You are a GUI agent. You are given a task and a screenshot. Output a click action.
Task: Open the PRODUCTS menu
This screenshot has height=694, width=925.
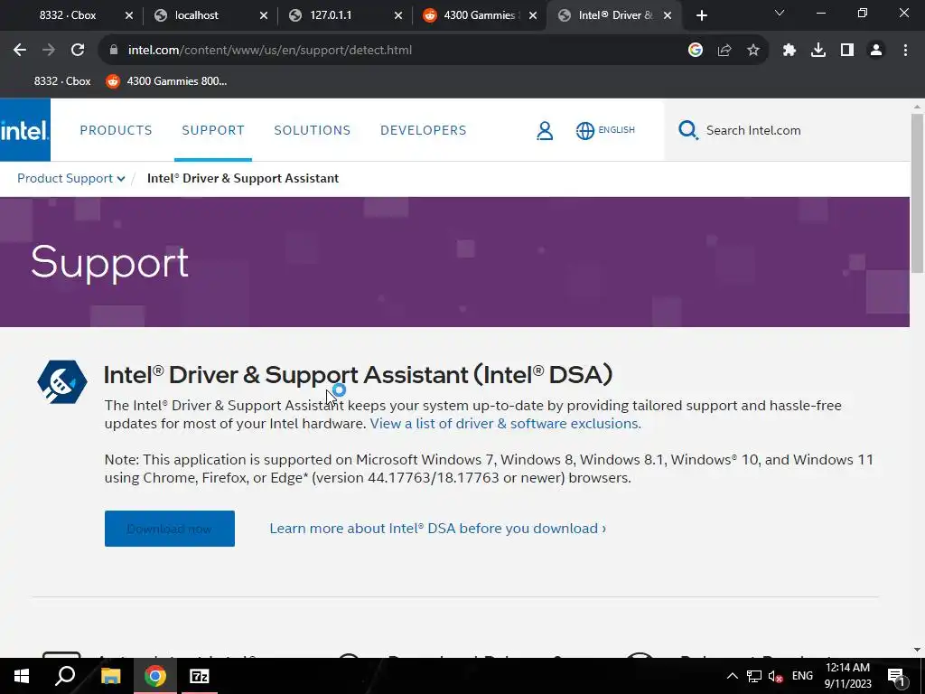point(117,130)
